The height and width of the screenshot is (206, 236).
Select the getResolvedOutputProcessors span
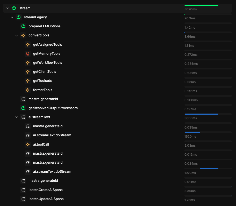[x=53, y=108]
